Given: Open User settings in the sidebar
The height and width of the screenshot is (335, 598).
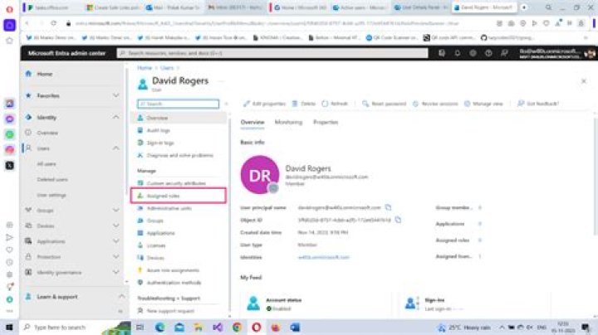Looking at the screenshot, I should point(51,195).
